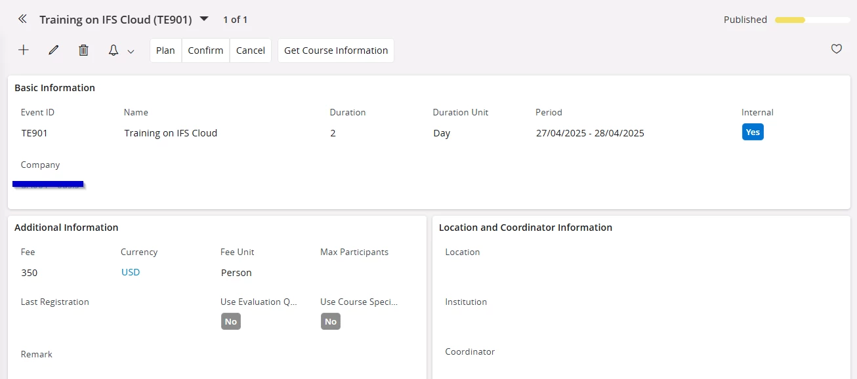
Task: Mark page as favorite with heart icon
Action: (x=837, y=49)
